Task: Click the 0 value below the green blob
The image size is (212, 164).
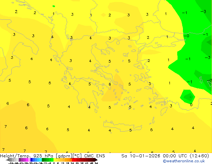Action: tap(191, 105)
